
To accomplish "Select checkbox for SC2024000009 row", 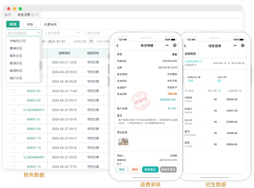I will point(13,157).
